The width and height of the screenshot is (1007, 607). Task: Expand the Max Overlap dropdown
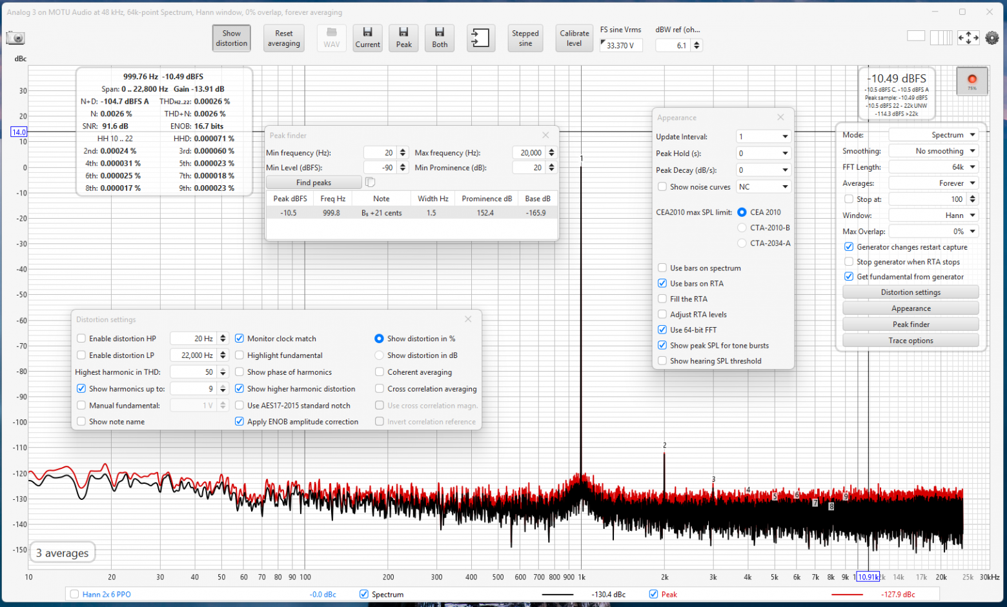click(933, 232)
